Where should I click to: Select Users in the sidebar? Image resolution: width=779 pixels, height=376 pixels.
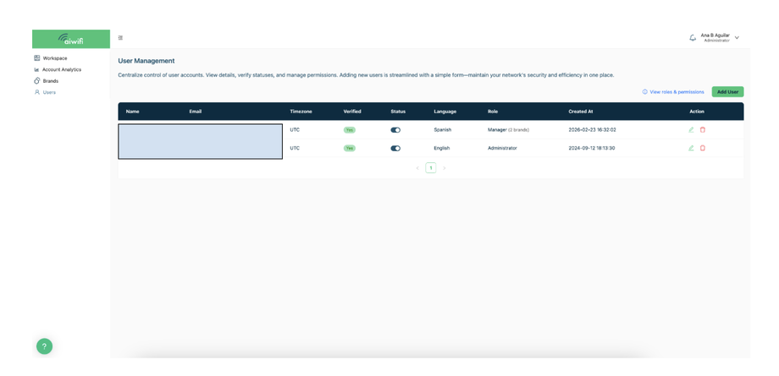pyautogui.click(x=49, y=92)
